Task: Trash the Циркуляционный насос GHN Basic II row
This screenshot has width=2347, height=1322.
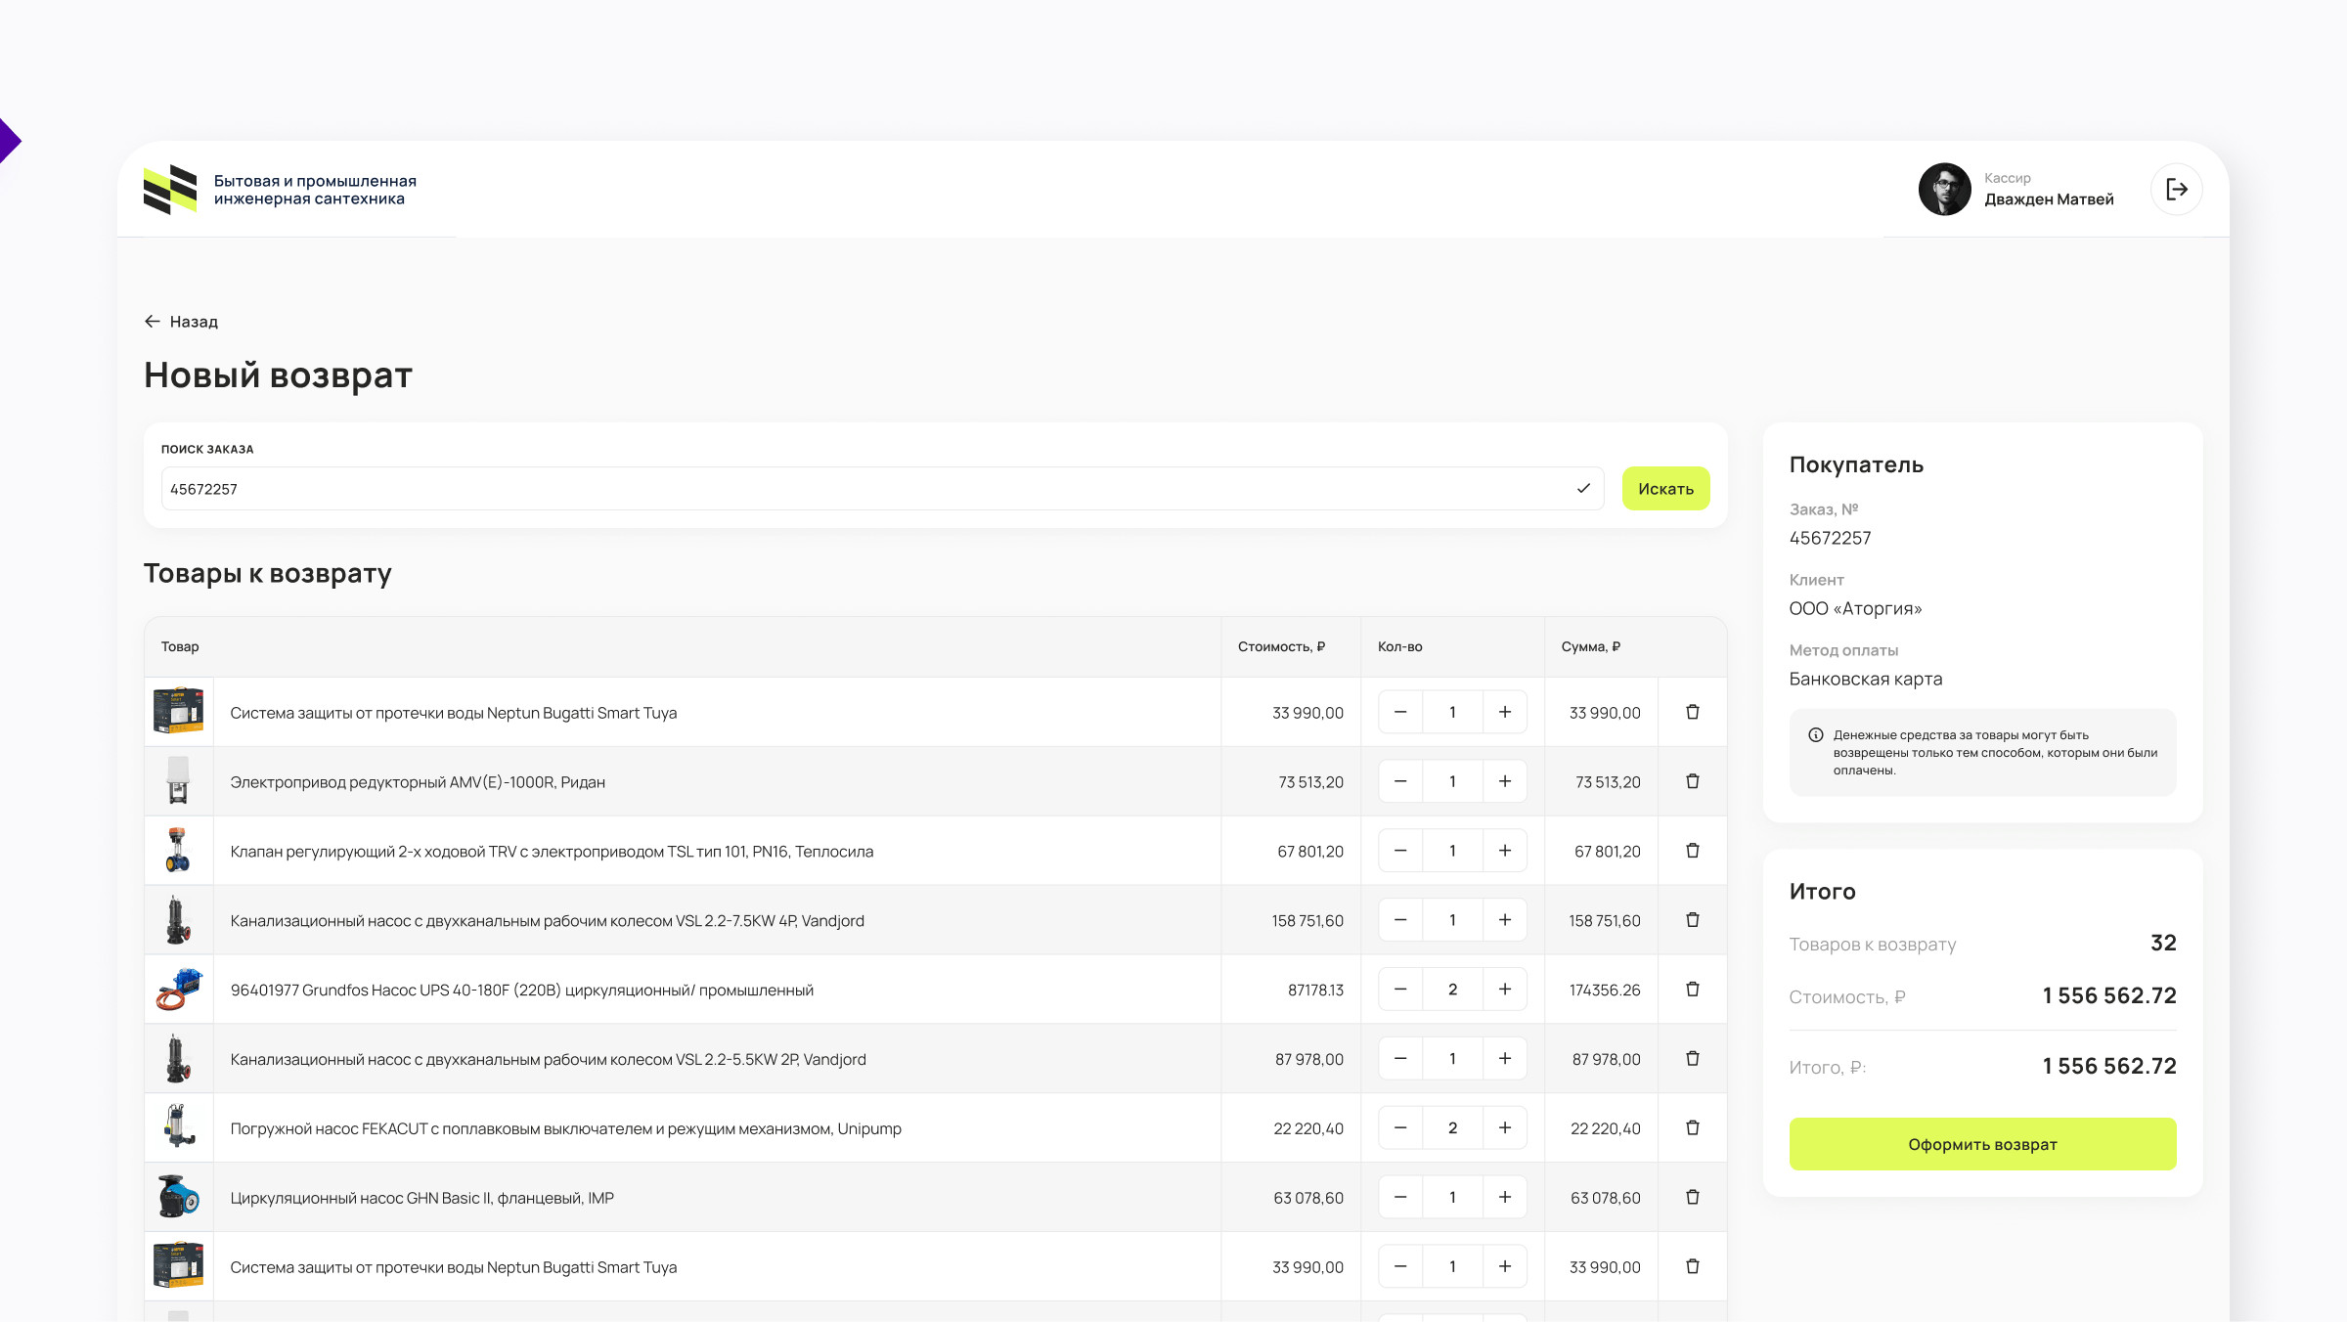Action: click(x=1692, y=1198)
